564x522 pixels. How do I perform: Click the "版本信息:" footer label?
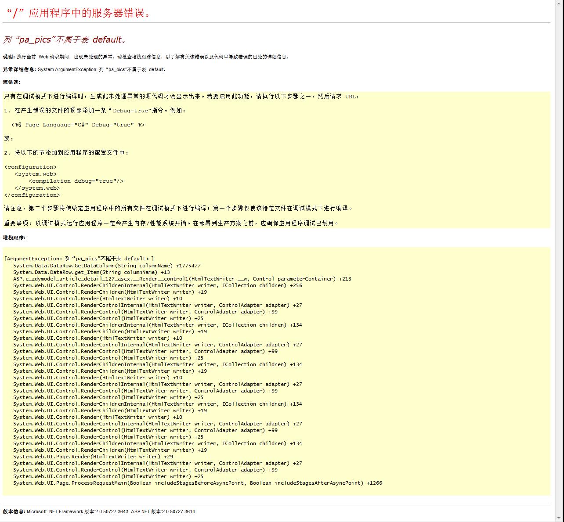coord(14,511)
